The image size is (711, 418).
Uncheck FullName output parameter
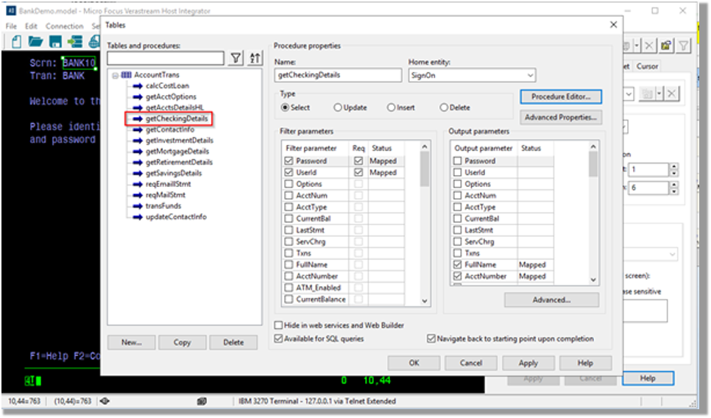[458, 264]
